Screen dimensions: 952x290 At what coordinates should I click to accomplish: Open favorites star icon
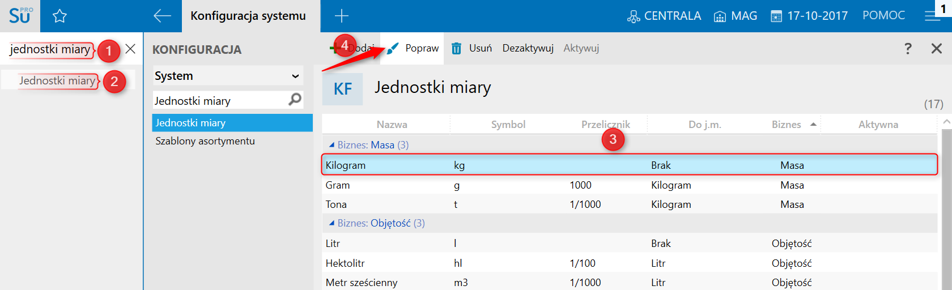[59, 16]
